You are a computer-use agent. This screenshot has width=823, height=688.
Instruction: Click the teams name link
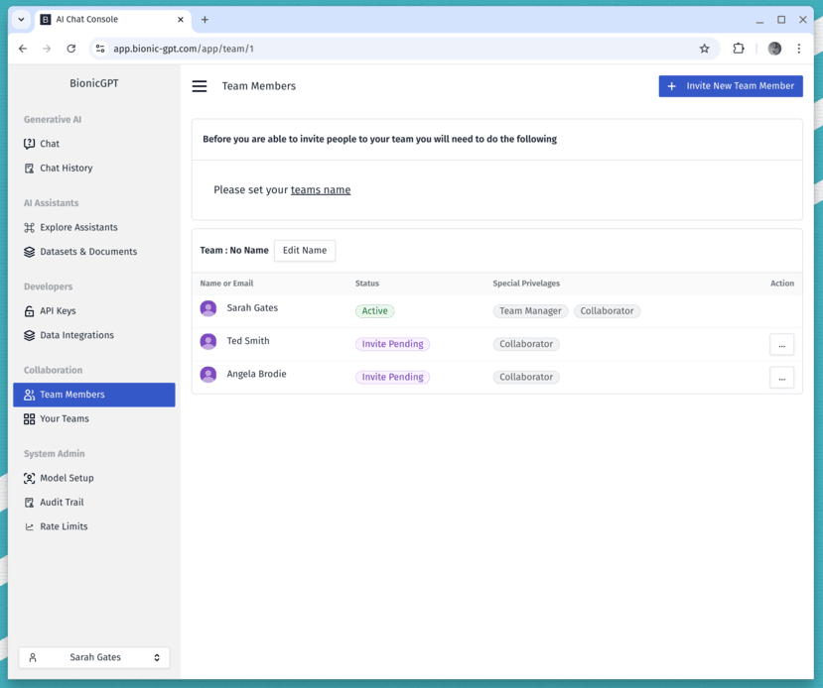pyautogui.click(x=321, y=188)
